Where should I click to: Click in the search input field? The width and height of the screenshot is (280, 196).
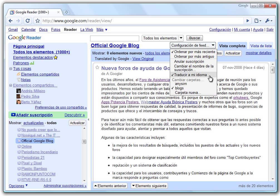tap(115, 38)
